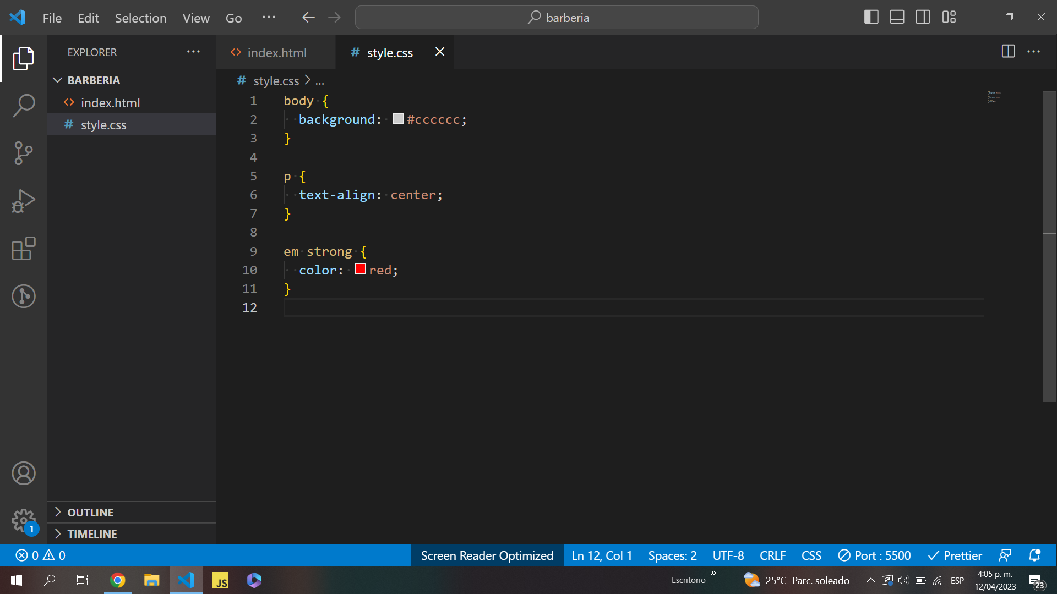Screen dimensions: 1057x594
Task: Click the minimap code preview
Action: click(994, 97)
